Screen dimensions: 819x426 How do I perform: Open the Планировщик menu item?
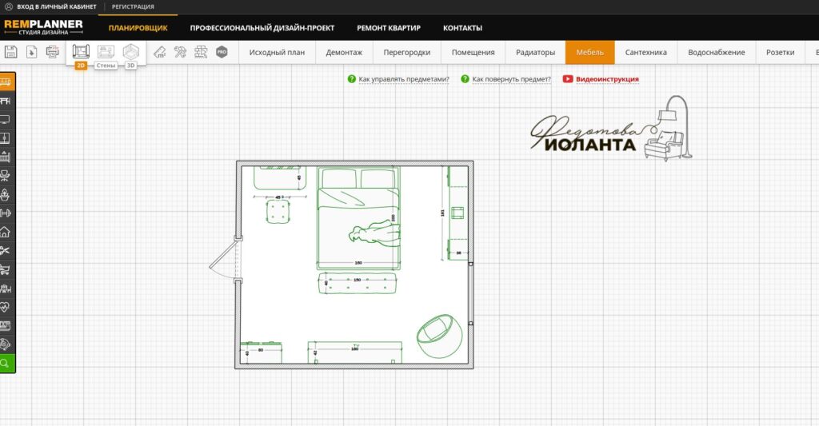(x=138, y=28)
